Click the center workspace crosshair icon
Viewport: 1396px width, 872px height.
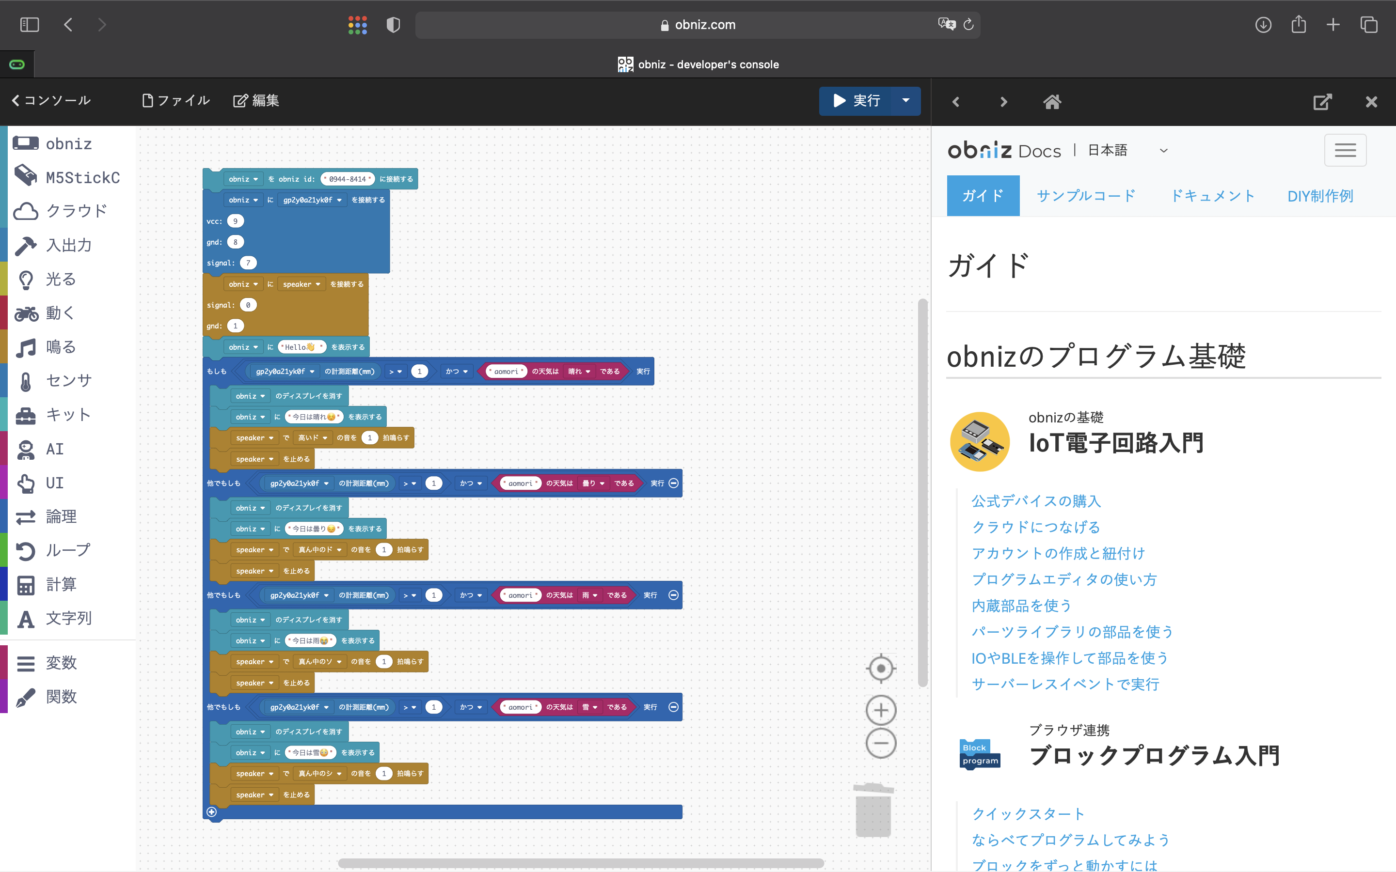click(881, 669)
